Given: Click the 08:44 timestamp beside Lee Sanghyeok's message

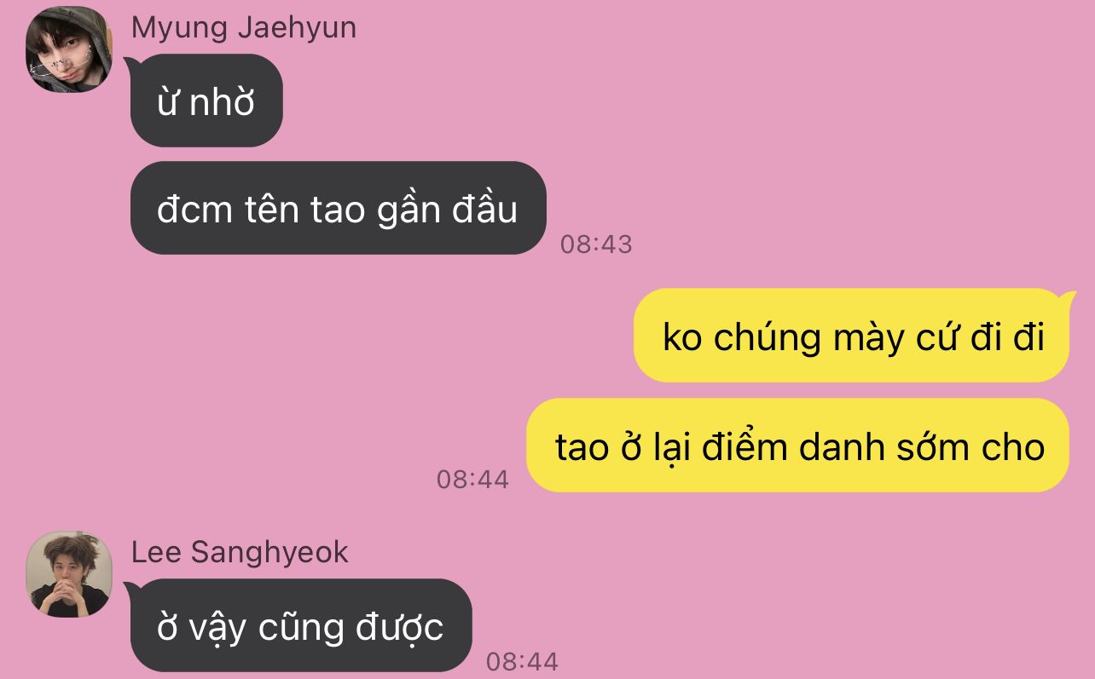Looking at the screenshot, I should [522, 661].
